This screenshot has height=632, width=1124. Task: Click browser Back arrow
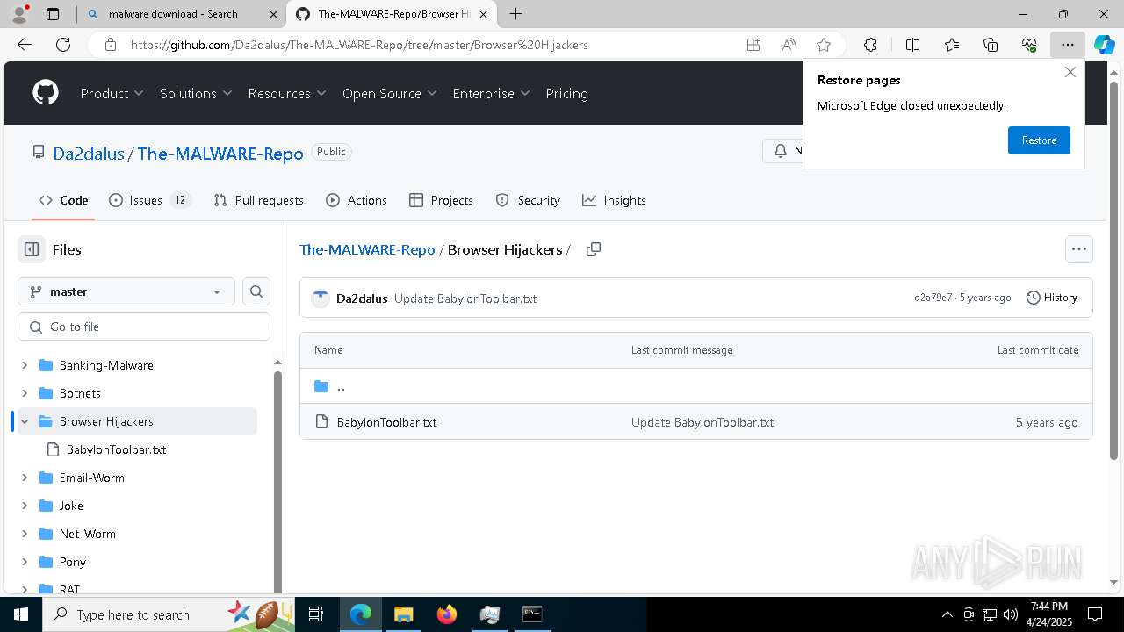(x=25, y=45)
